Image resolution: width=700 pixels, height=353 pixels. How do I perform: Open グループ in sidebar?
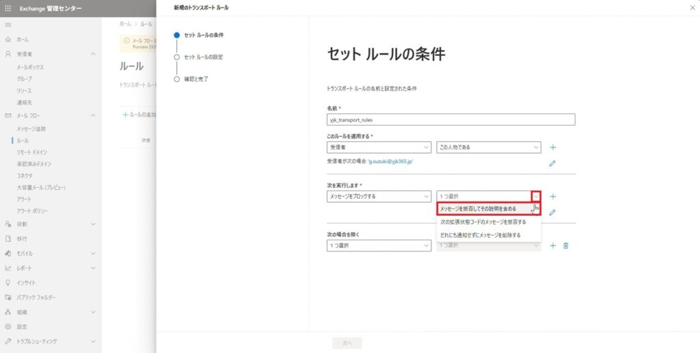pyautogui.click(x=25, y=79)
